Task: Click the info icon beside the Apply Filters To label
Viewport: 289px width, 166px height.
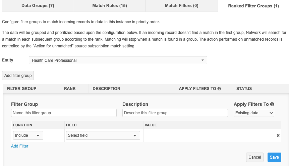Action: click(272, 104)
